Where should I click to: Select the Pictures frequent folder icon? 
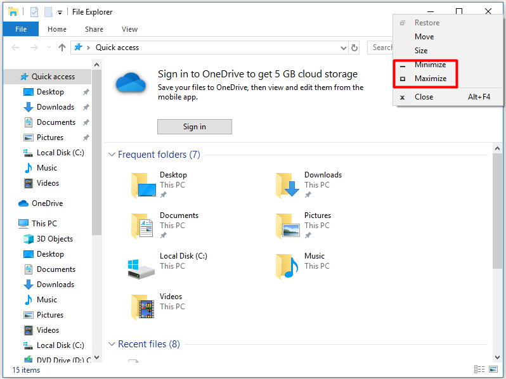click(x=287, y=226)
